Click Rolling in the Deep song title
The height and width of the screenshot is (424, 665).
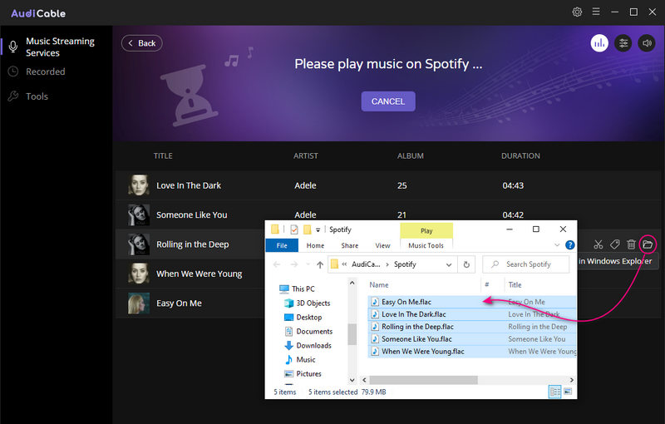[x=193, y=244]
